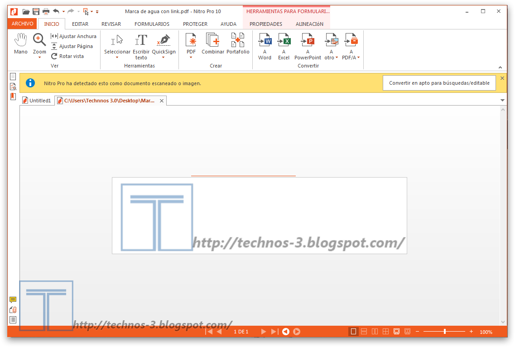
Task: Click Rotar vista rotate view
Action: 67,56
